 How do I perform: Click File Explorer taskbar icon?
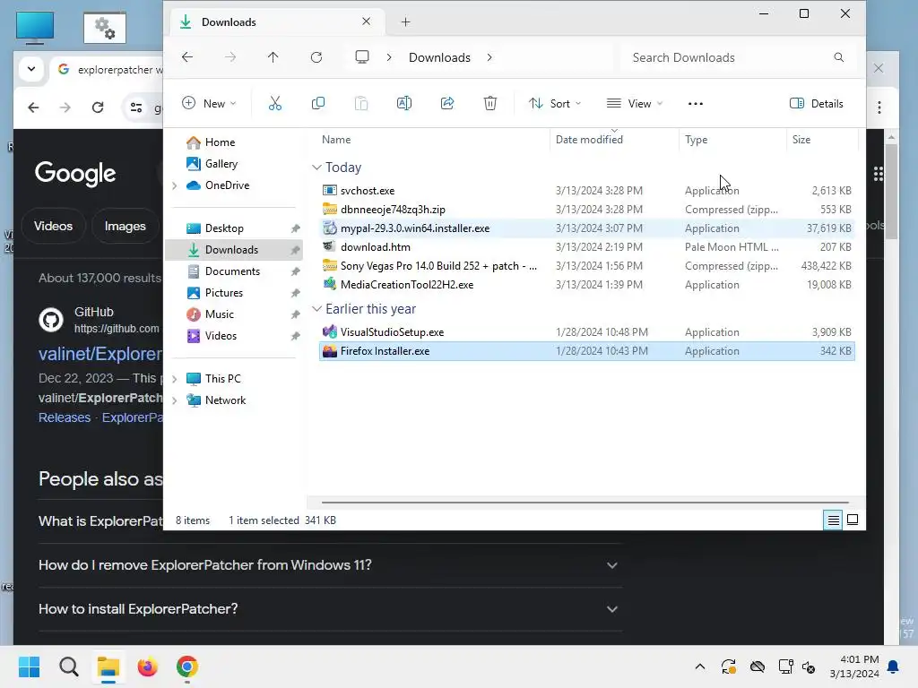coord(108,666)
